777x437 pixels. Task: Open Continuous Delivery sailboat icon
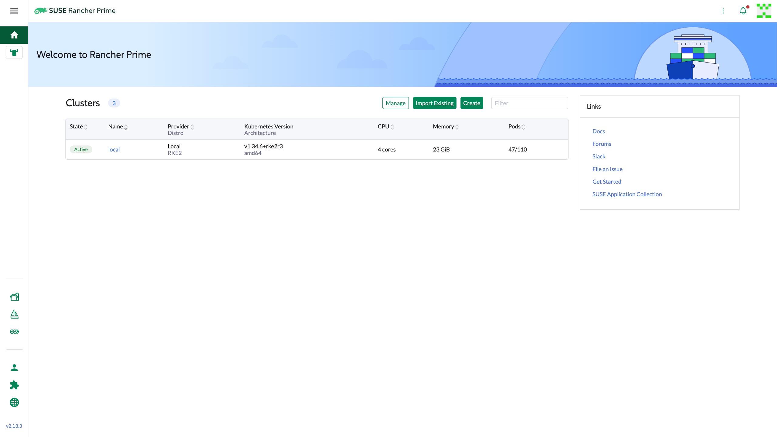tap(14, 314)
